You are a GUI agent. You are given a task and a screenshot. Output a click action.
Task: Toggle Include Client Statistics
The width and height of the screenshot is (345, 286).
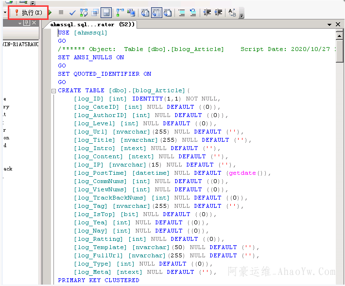(x=131, y=12)
